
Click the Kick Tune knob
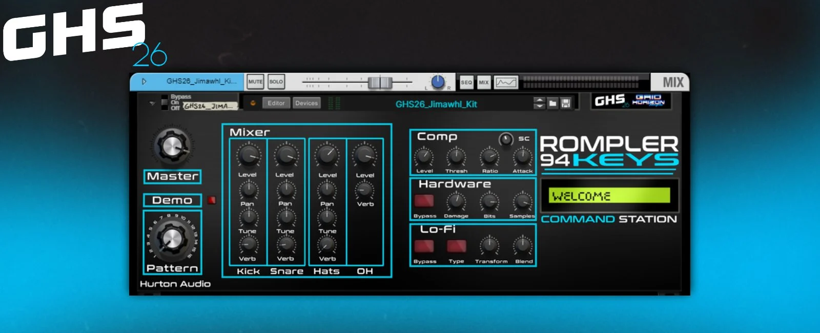pos(248,218)
